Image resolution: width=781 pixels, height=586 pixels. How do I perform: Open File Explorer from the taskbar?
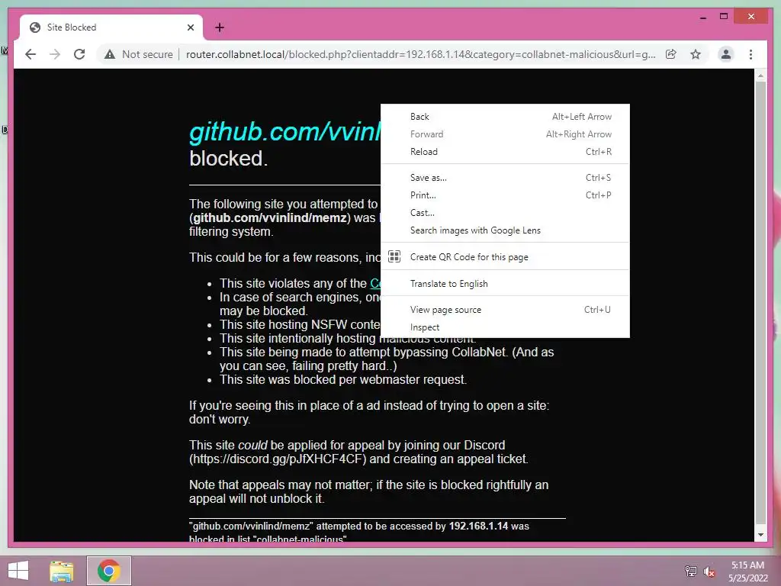[62, 571]
